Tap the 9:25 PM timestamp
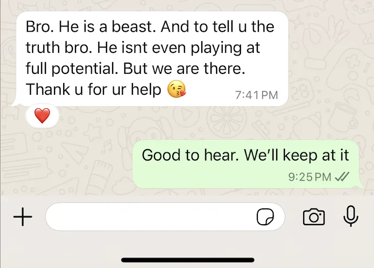 pos(310,177)
